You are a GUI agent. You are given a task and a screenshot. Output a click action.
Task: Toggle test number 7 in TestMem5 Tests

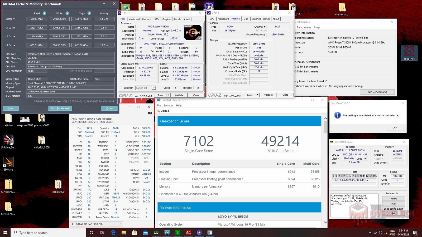click(353, 176)
